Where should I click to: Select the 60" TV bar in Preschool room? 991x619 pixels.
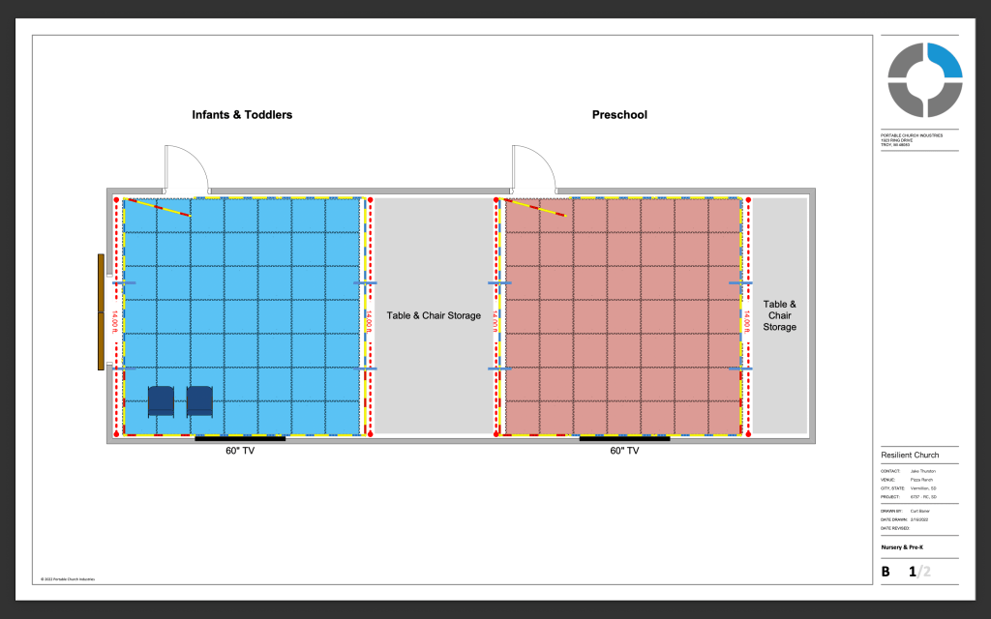[x=624, y=439]
